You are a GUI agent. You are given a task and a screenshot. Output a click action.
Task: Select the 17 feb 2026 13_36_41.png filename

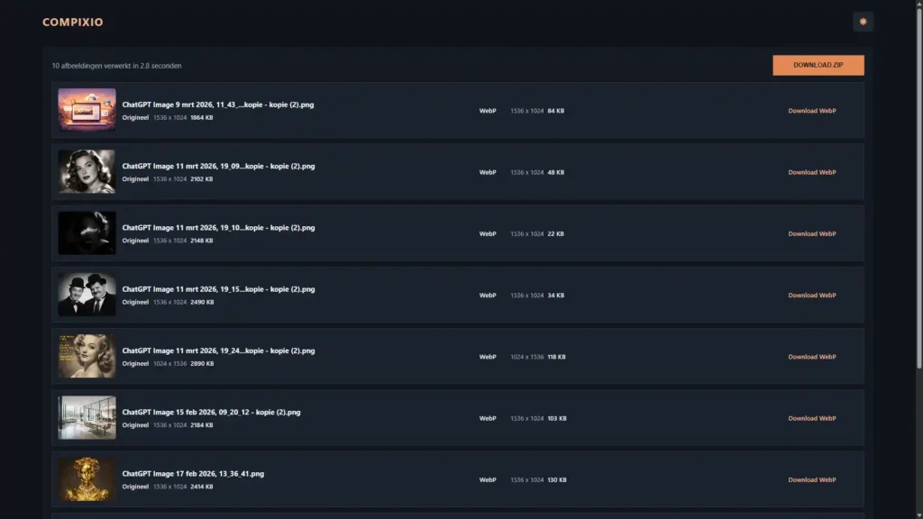pos(193,473)
